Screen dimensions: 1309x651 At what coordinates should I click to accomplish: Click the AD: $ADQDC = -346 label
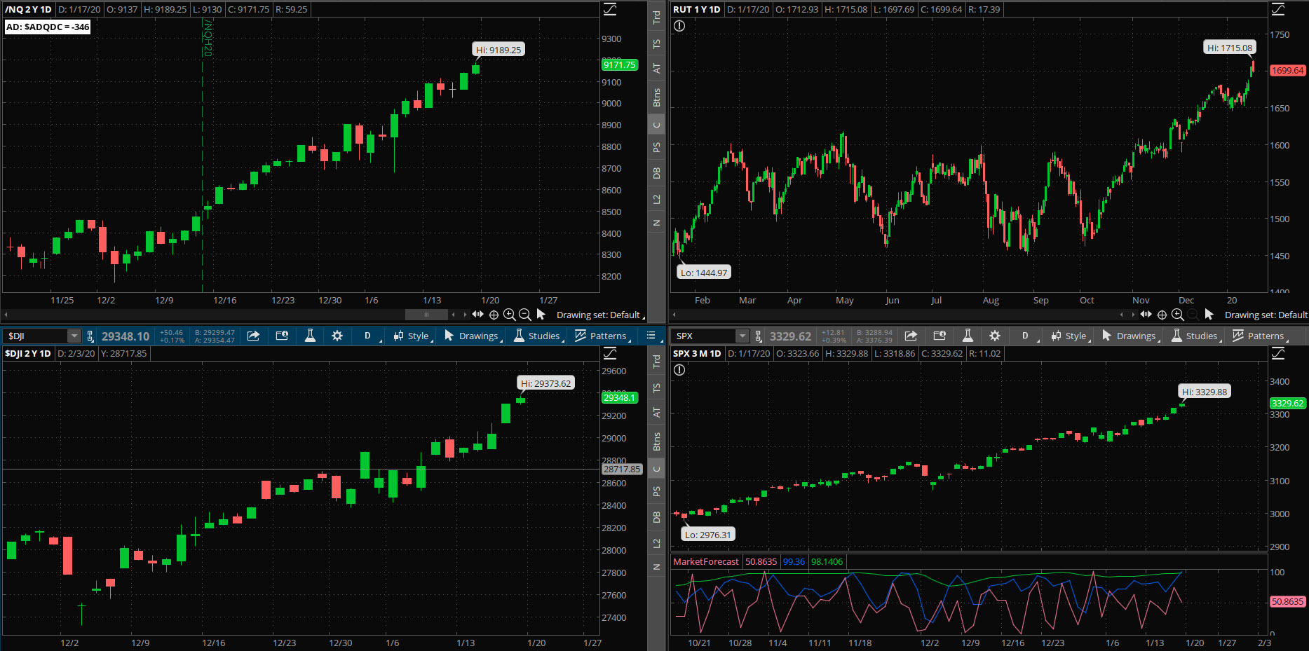click(48, 27)
